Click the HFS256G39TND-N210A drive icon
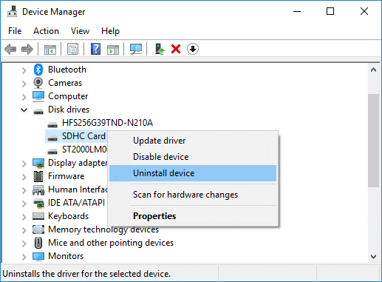 52,124
